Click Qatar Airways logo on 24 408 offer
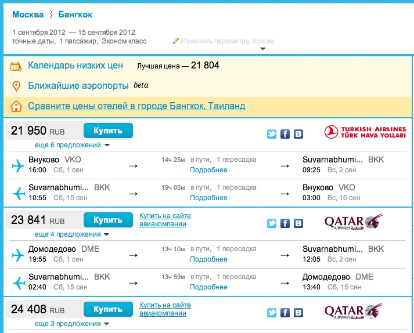This screenshot has width=414, height=333. point(353,311)
